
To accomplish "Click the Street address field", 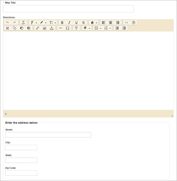I will point(48,135).
